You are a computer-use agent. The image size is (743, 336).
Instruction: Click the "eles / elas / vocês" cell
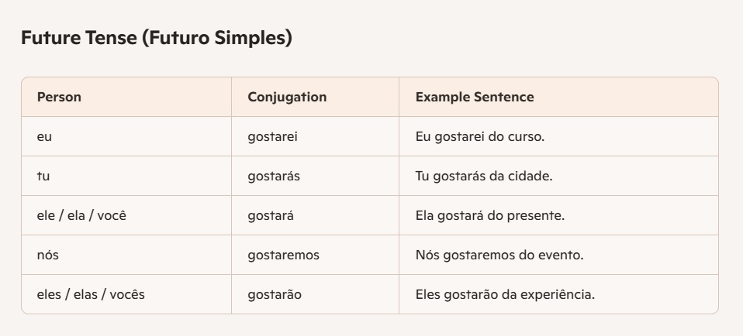point(91,294)
